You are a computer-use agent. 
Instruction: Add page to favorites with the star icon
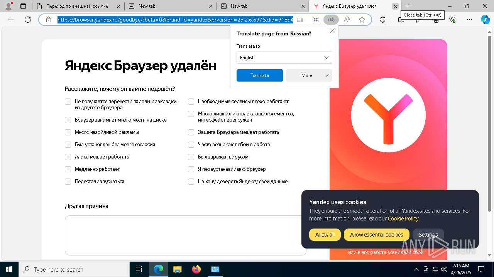tap(362, 20)
